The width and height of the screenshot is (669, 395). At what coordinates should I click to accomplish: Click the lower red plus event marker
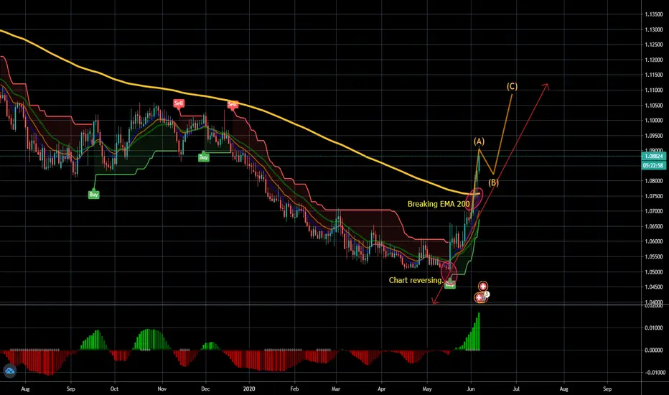coord(479,297)
